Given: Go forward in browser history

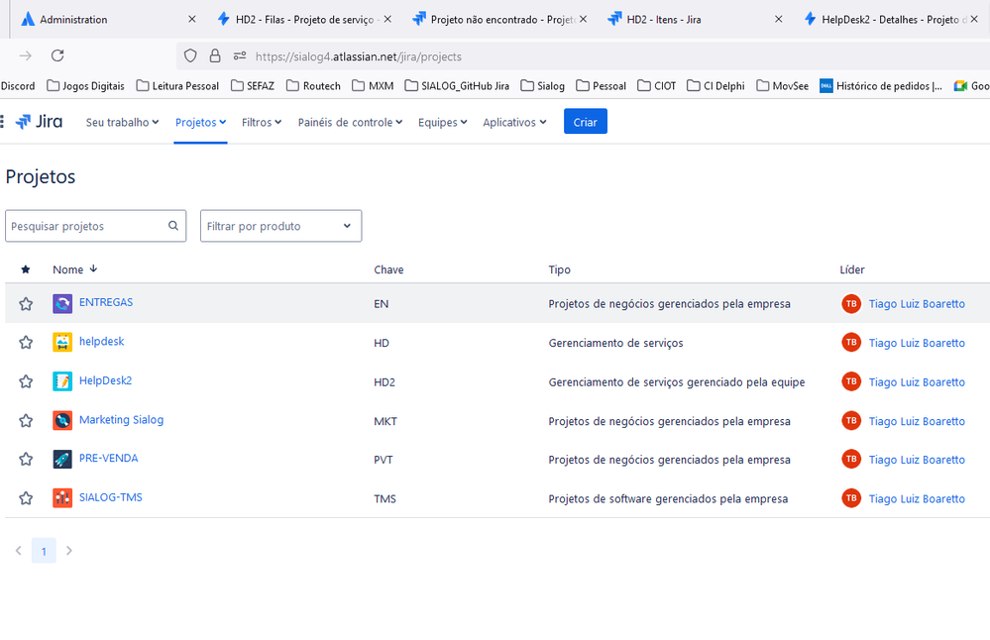Looking at the screenshot, I should pos(25,55).
